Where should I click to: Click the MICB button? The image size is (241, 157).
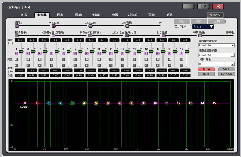[226, 69]
